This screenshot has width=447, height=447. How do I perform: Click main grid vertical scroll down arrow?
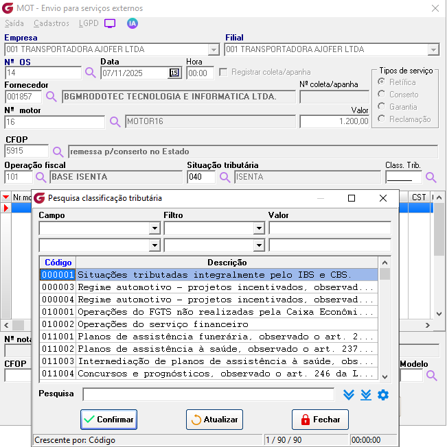[x=439, y=314]
